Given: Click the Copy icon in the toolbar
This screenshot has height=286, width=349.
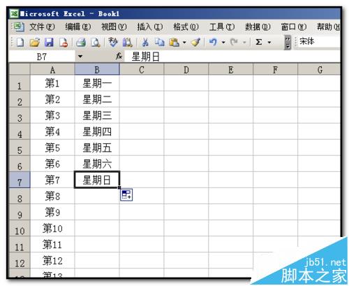Looking at the screenshot, I should pos(160,43).
